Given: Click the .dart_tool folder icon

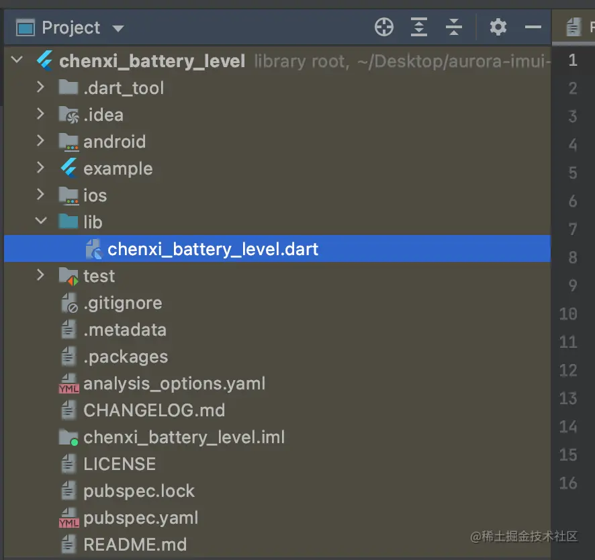Looking at the screenshot, I should 68,87.
